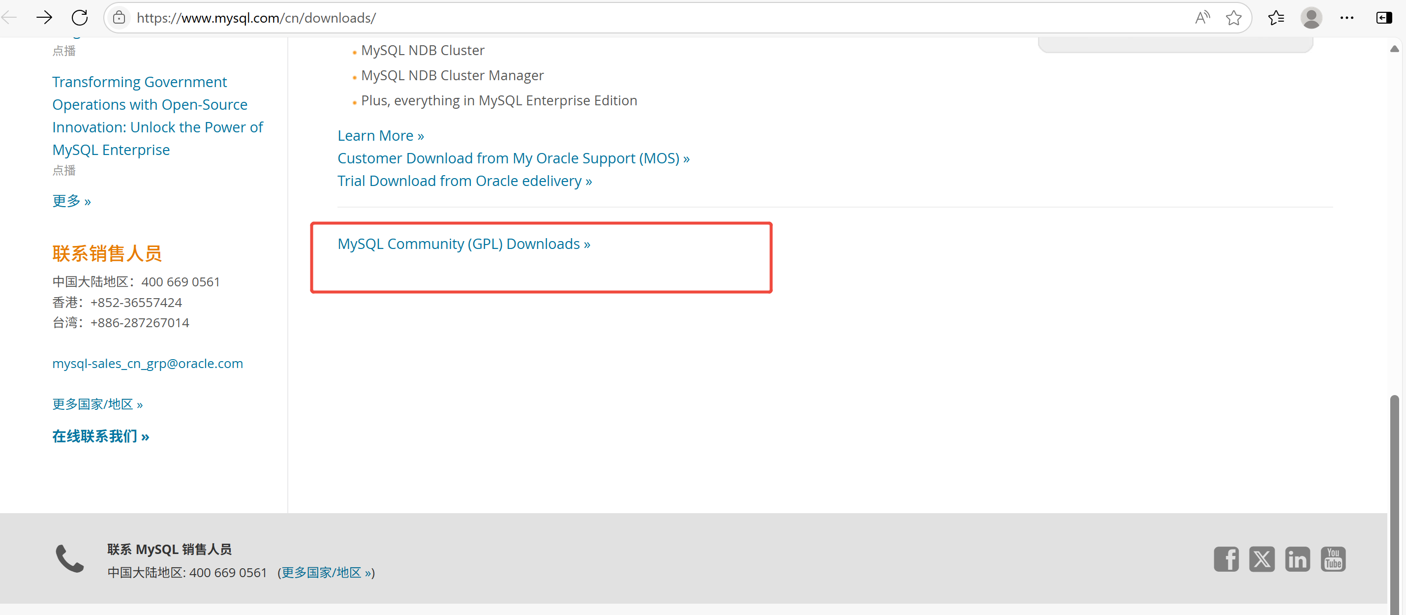Open MySQL Community (GPL) Downloads link
Image resolution: width=1406 pixels, height=615 pixels.
(464, 244)
